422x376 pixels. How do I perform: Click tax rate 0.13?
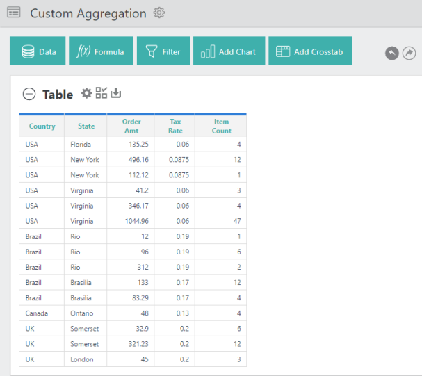175,313
